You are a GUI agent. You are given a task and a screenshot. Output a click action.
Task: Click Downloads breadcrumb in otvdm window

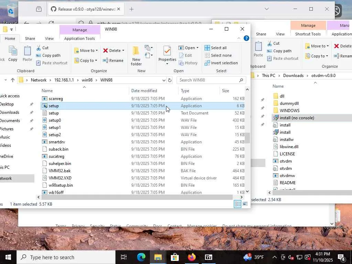click(x=293, y=76)
